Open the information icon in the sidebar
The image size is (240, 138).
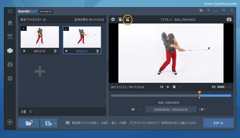click(x=10, y=64)
